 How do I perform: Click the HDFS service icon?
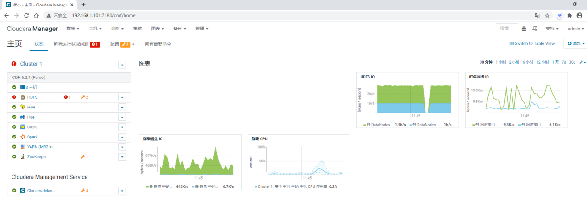pos(23,97)
